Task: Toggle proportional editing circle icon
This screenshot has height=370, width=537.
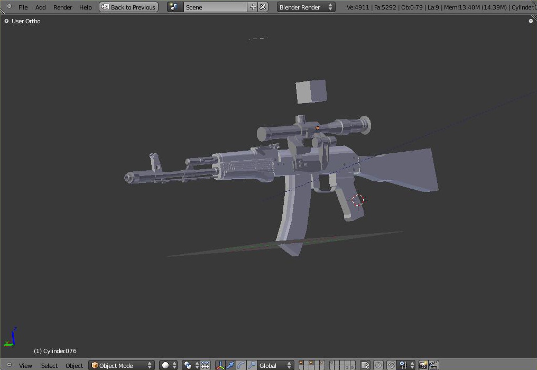Action: 378,366
